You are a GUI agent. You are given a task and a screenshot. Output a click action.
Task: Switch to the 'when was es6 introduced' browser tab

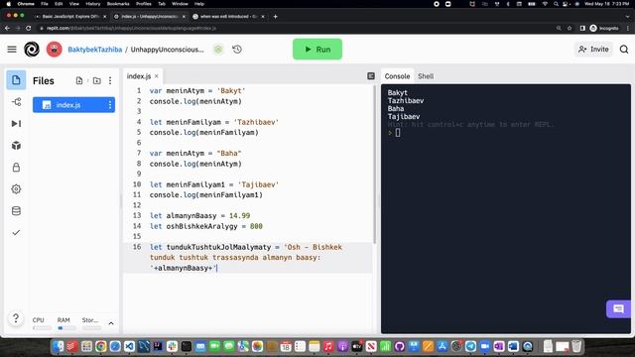229,17
